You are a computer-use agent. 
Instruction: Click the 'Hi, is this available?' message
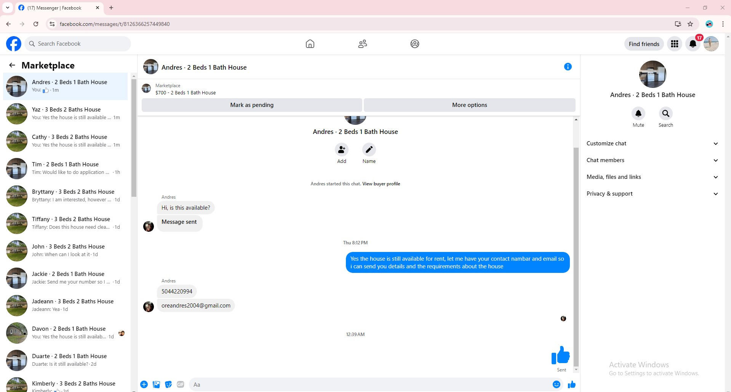click(x=186, y=208)
